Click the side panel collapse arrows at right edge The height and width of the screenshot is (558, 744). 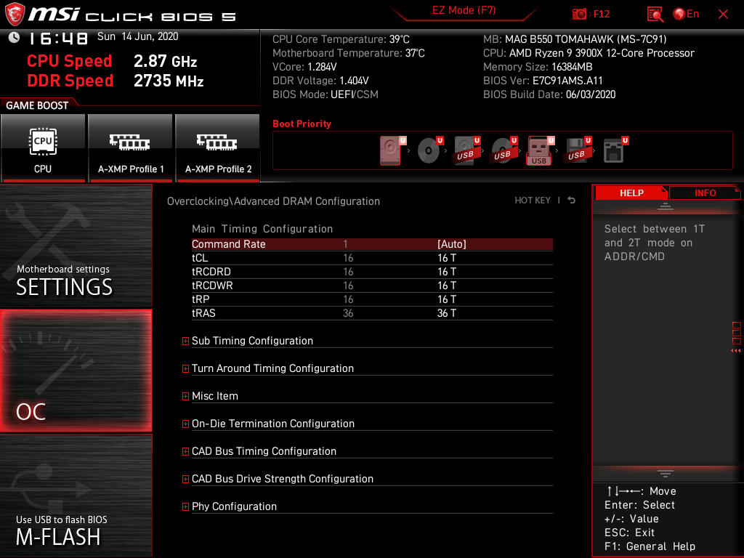pos(736,351)
